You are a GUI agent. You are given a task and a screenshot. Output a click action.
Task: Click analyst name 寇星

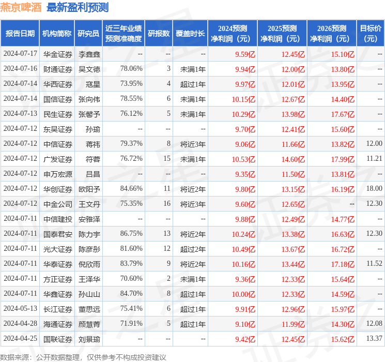coord(93,84)
